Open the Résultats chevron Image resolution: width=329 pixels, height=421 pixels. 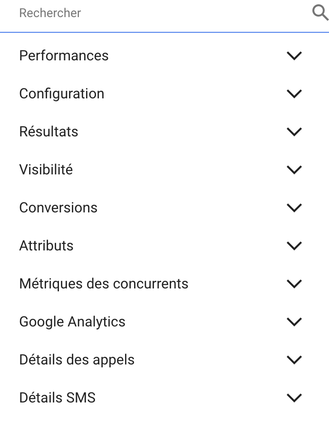(295, 132)
